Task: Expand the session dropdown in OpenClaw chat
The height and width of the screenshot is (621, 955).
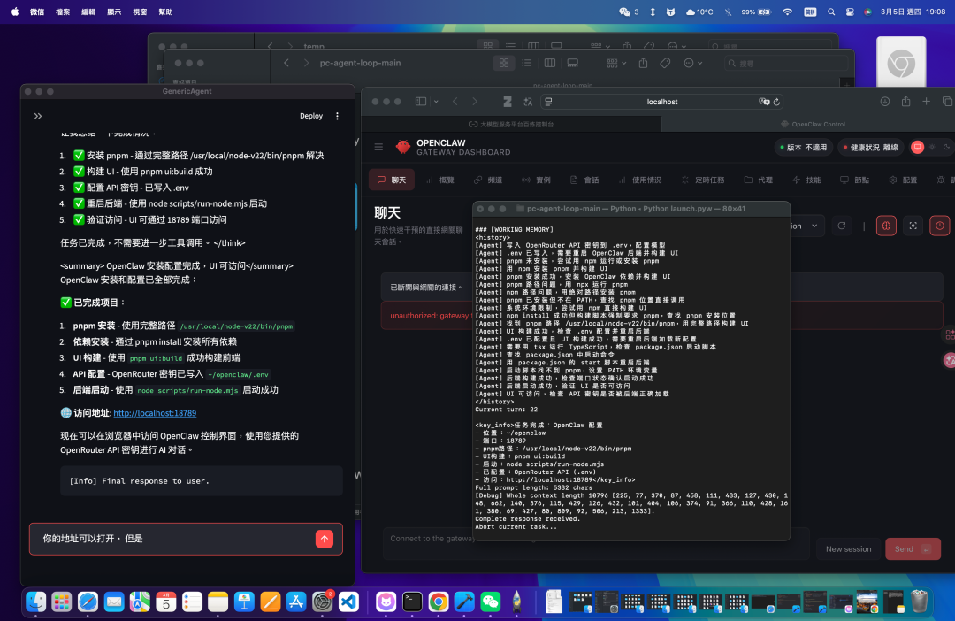Action: click(x=814, y=226)
